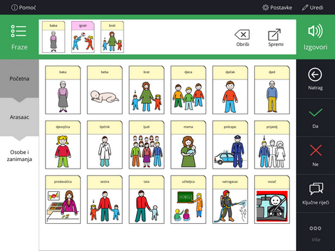
Task: Open the Više three-dots menu
Action: (x=315, y=228)
